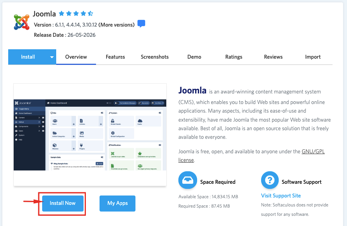The width and height of the screenshot is (347, 226).
Task: Click the (More versions) link
Action: [x=116, y=25]
